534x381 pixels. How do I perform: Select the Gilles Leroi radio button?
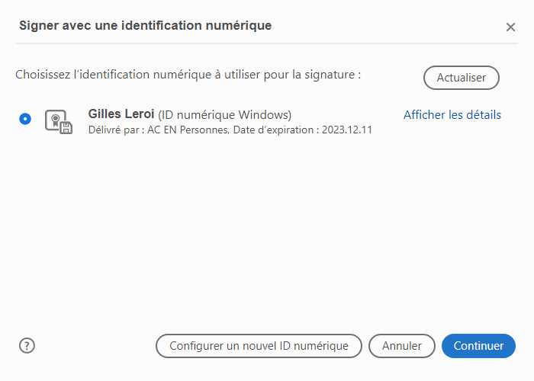pos(26,119)
